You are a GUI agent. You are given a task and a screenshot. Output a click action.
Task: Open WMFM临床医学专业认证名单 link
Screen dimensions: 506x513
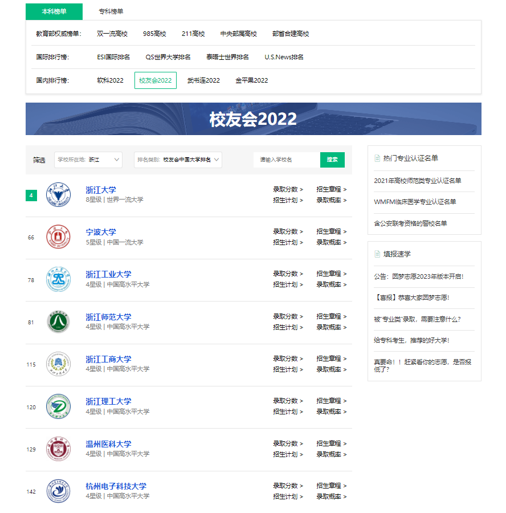tap(415, 202)
